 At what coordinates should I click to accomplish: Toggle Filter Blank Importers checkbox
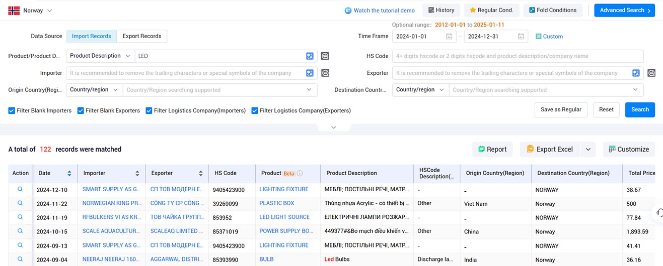(x=12, y=110)
